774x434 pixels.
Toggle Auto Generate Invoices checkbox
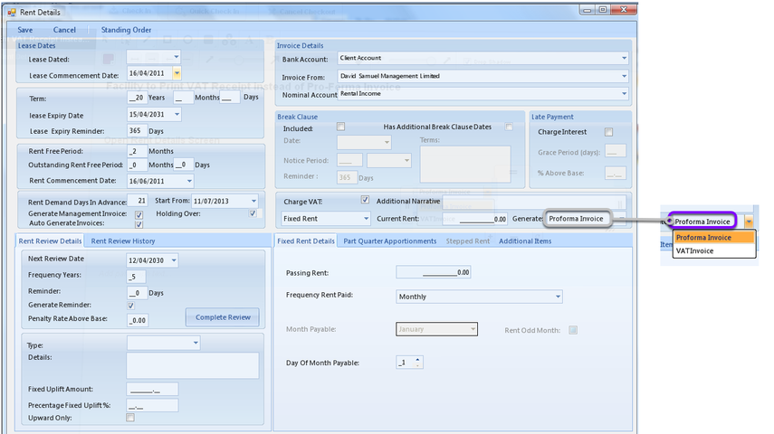coord(139,224)
